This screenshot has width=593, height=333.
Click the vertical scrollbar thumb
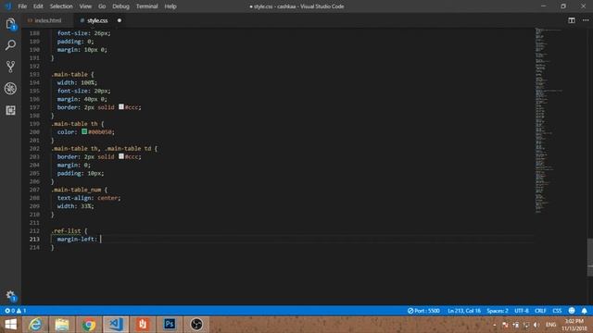(x=590, y=257)
